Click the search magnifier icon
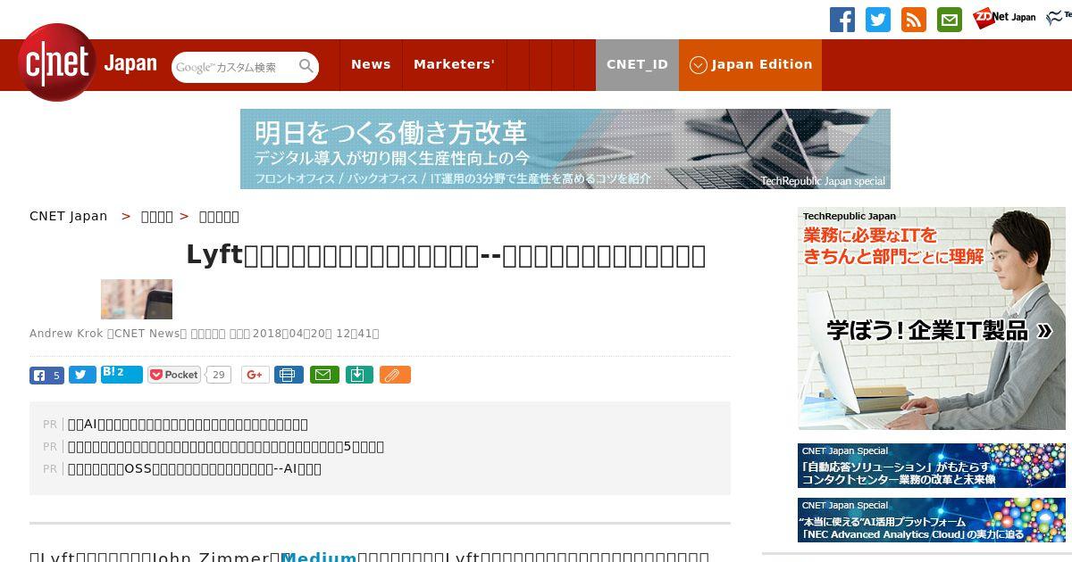 coord(306,66)
